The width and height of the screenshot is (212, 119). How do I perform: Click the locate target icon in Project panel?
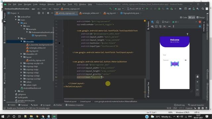tap(39, 13)
